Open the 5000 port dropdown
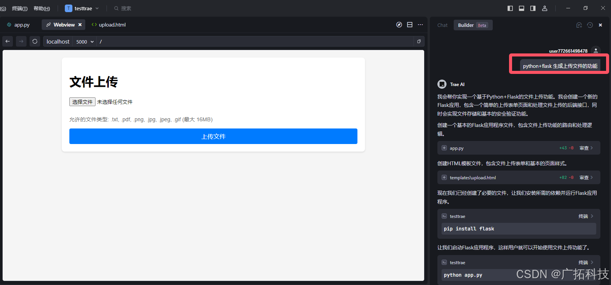Viewport: 611px width, 285px height. 85,42
